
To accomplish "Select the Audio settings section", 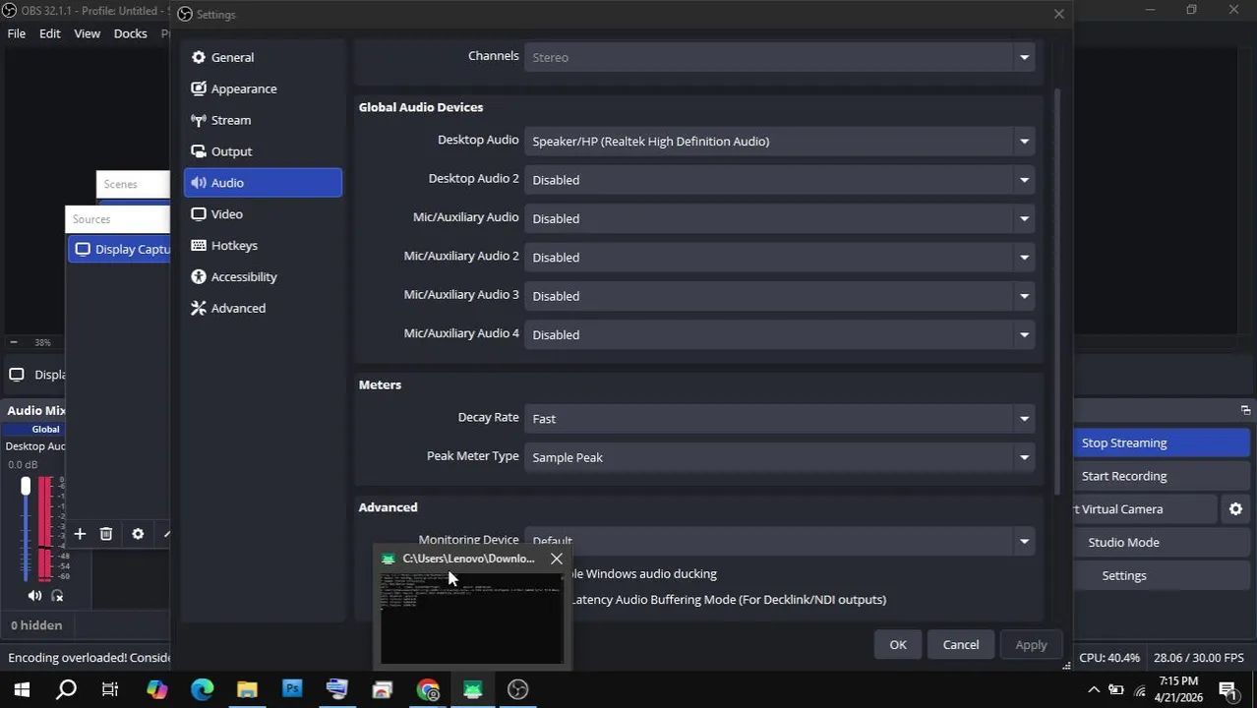I will (x=263, y=183).
